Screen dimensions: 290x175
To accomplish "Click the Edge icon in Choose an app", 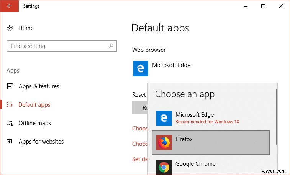I will 164,118.
